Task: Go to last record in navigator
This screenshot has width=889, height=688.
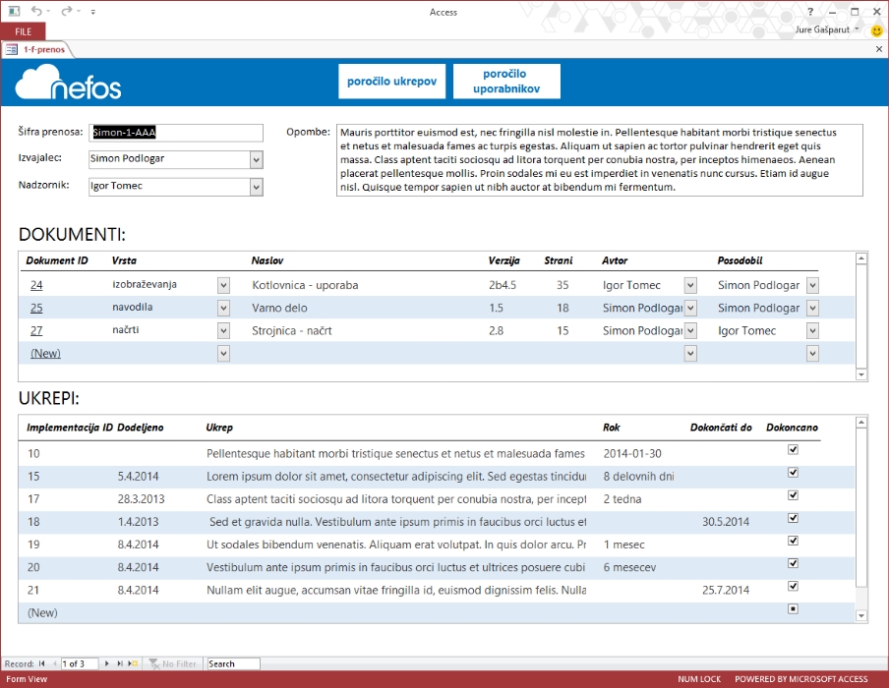Action: pyautogui.click(x=120, y=663)
